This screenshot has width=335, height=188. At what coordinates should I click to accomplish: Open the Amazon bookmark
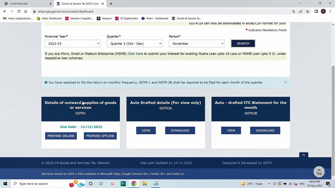click(x=104, y=18)
